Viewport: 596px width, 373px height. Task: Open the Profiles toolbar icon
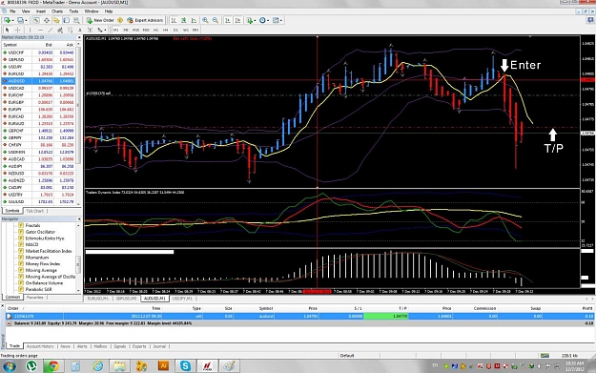click(20, 20)
